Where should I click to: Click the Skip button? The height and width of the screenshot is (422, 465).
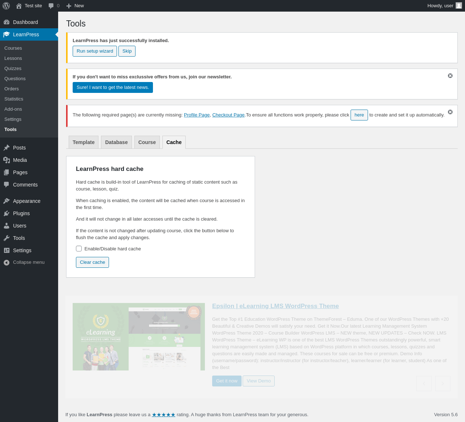tap(127, 51)
